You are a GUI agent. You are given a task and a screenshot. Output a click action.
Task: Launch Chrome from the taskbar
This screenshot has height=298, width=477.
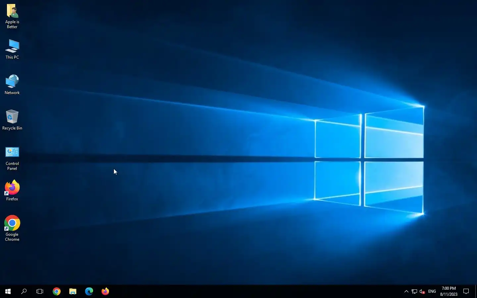57,291
